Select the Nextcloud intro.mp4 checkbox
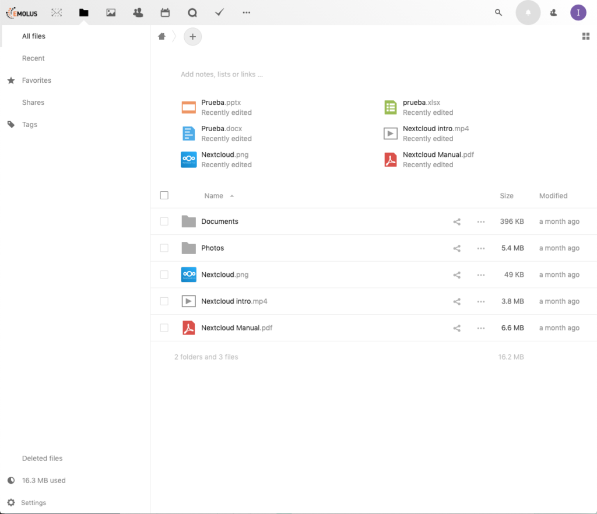 [164, 301]
